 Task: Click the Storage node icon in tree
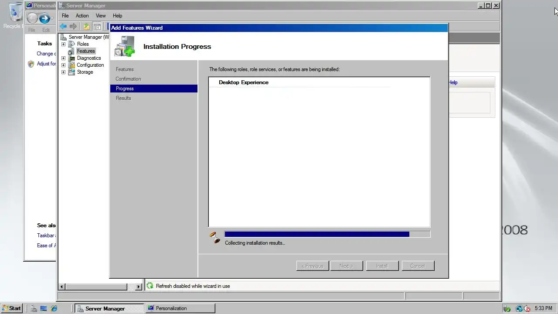pos(71,72)
